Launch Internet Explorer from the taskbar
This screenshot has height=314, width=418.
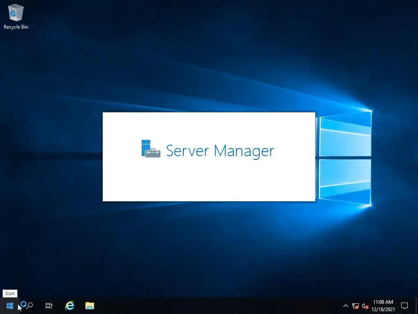tap(69, 306)
